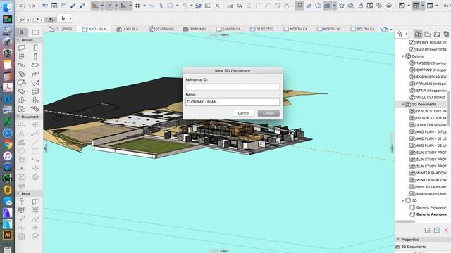This screenshot has width=451, height=253.
Task: Click the Redo arrow
Action: pyautogui.click(x=32, y=6)
